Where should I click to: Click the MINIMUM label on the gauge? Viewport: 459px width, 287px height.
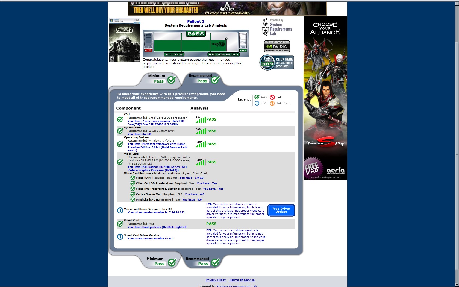tap(174, 54)
